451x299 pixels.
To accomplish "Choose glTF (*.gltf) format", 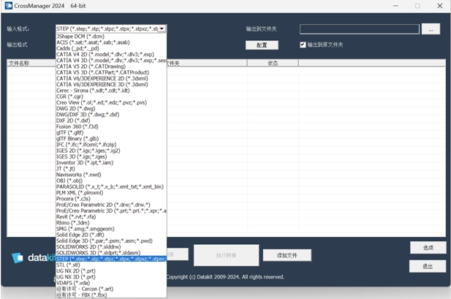I will 111,132.
